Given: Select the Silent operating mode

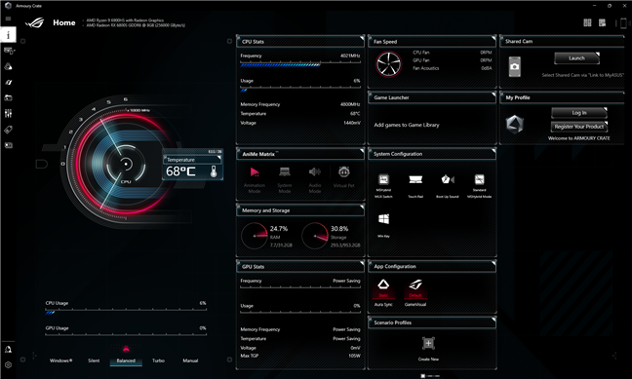Looking at the screenshot, I should coord(94,360).
